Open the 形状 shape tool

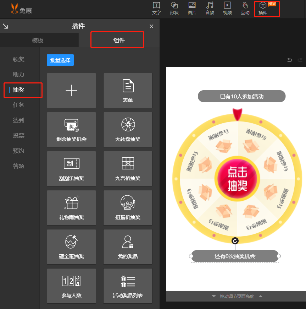pyautogui.click(x=174, y=9)
